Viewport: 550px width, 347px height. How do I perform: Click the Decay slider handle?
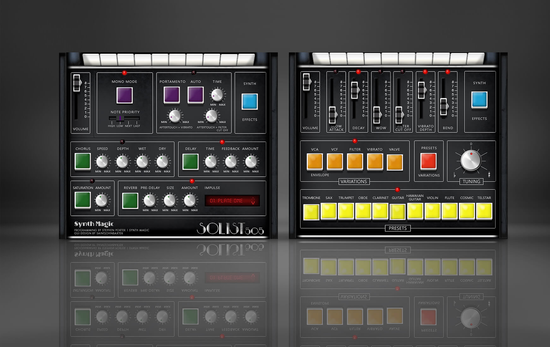355,90
